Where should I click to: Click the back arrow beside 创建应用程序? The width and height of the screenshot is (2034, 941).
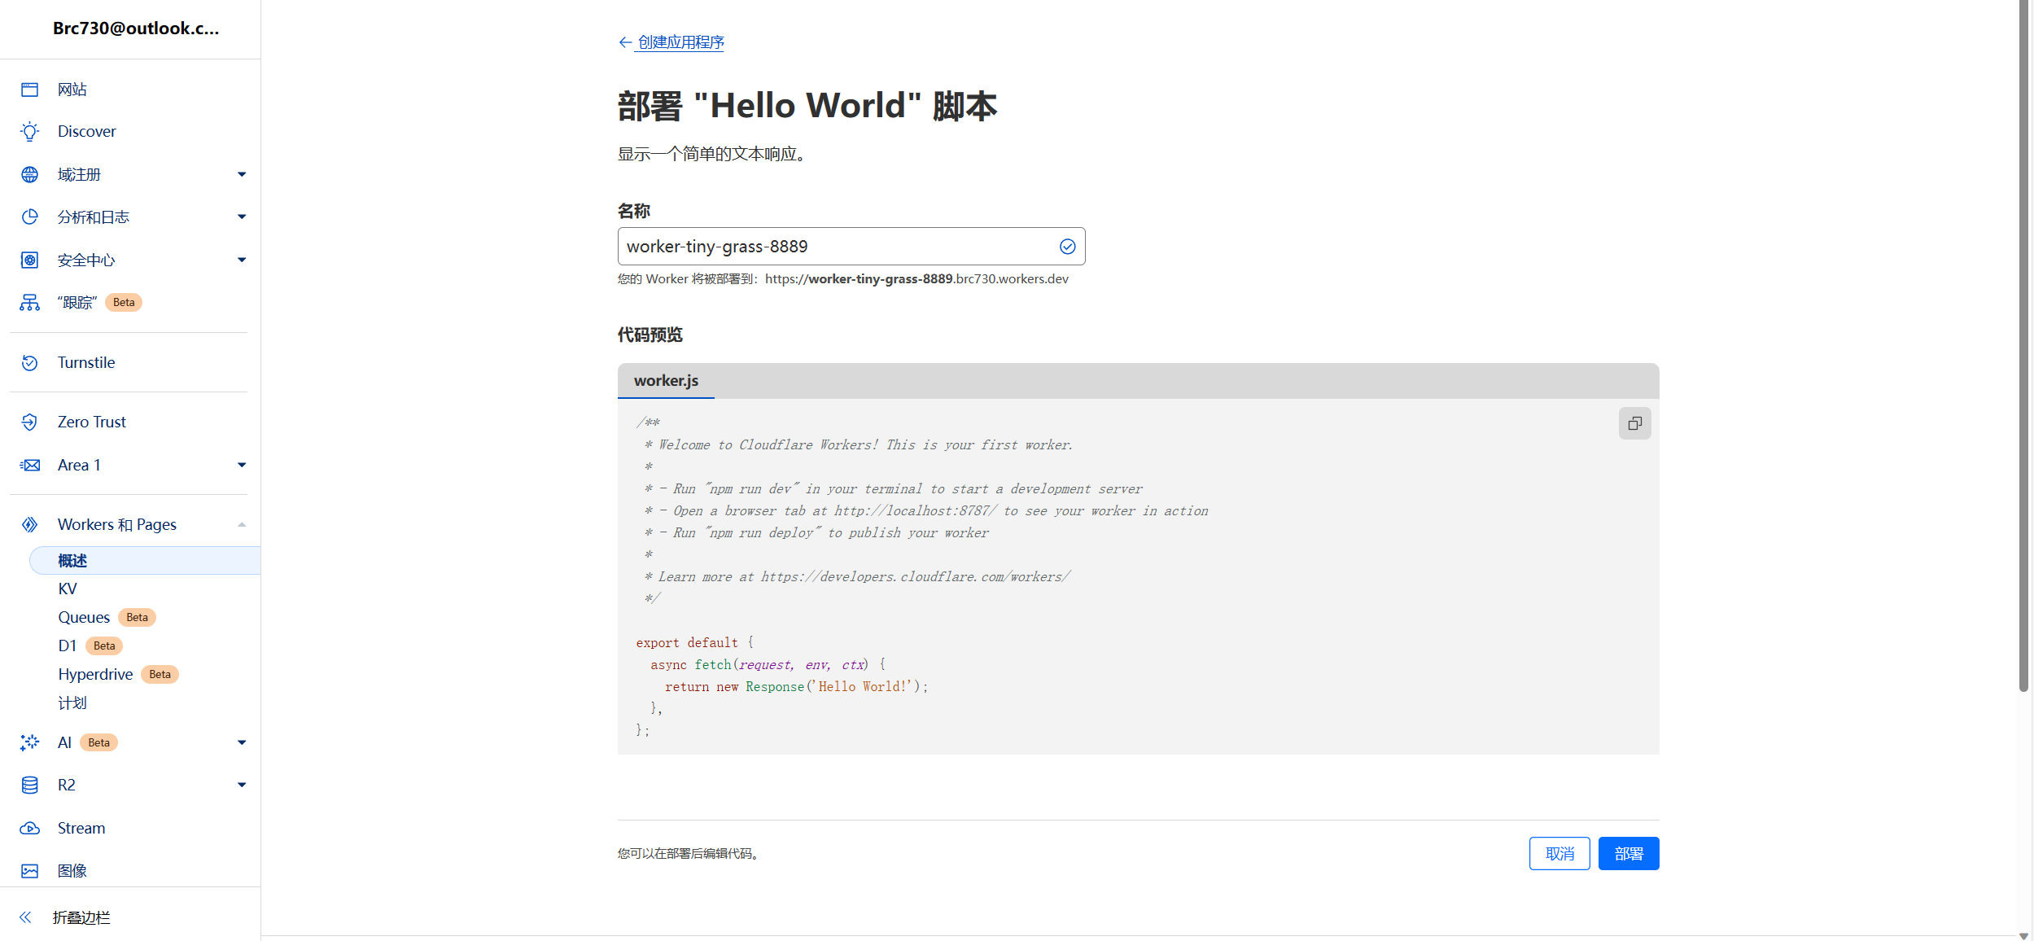click(625, 42)
